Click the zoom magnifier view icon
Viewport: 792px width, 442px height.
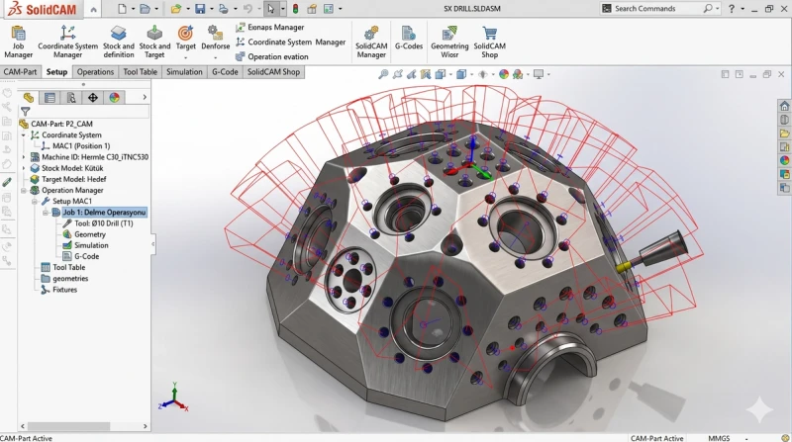383,74
